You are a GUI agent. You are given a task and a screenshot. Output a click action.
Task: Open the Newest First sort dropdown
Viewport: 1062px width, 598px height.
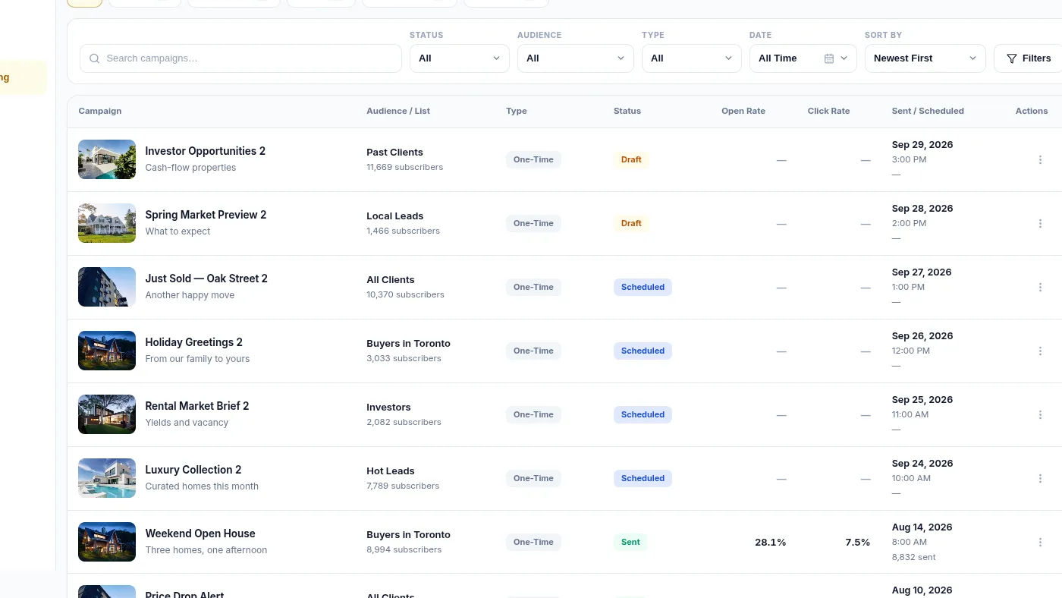925,58
